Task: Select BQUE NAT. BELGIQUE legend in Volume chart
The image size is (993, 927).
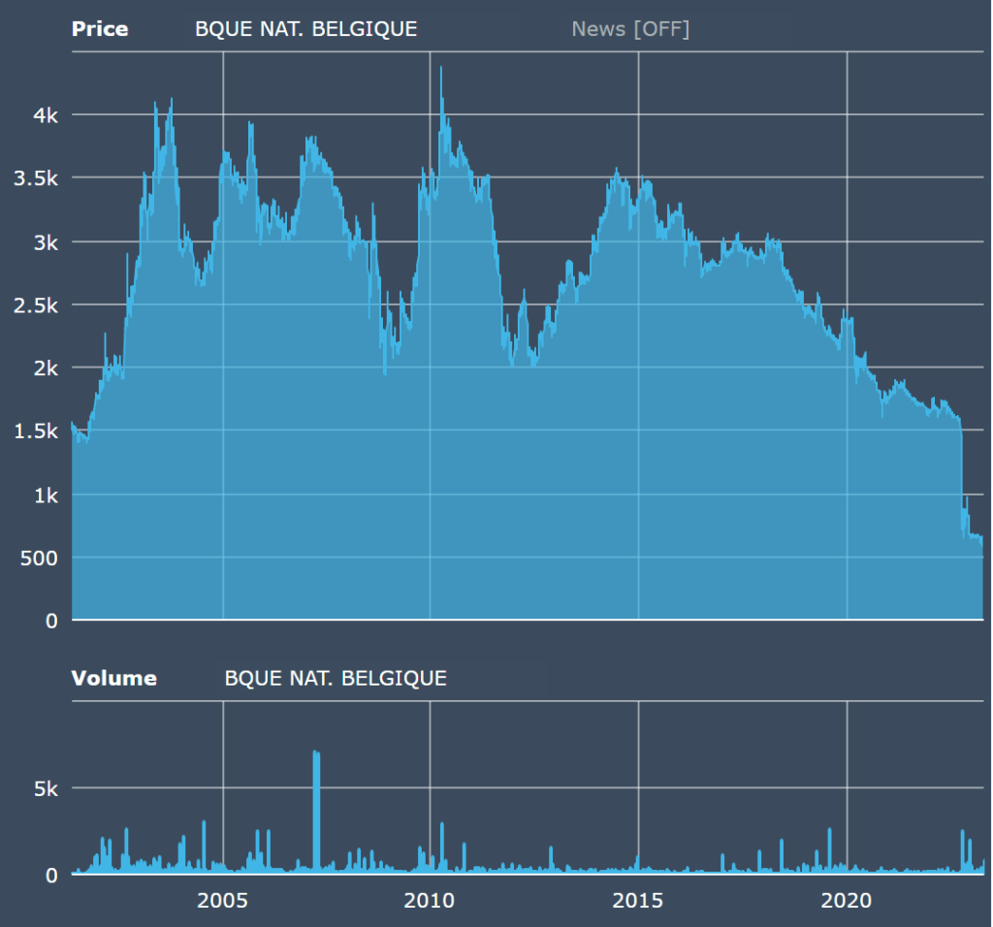Action: (x=336, y=678)
